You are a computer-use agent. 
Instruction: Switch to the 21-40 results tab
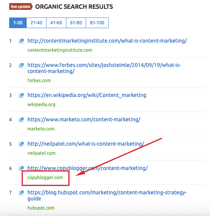[36, 23]
